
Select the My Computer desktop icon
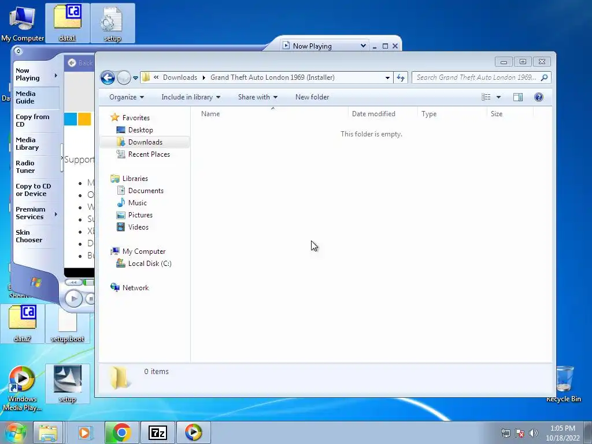point(23,23)
